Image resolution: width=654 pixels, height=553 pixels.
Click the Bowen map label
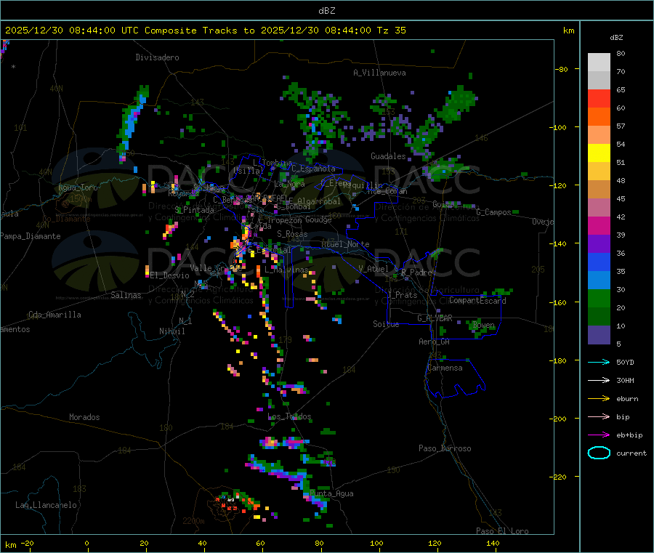[x=483, y=325]
